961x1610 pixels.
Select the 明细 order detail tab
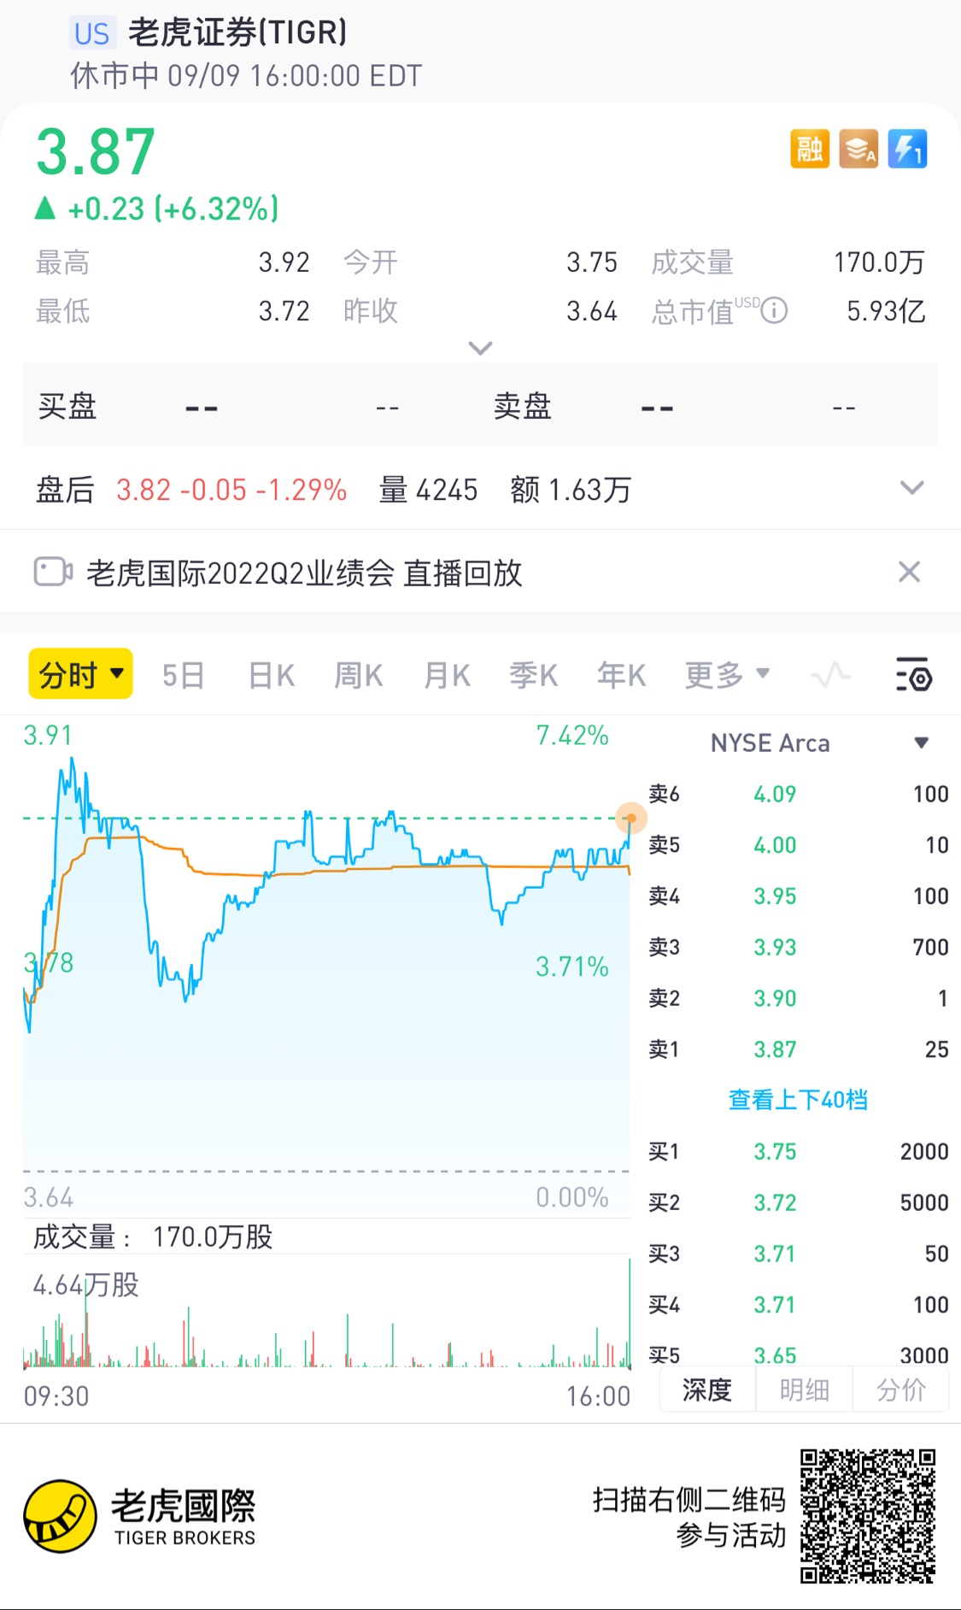pyautogui.click(x=804, y=1390)
